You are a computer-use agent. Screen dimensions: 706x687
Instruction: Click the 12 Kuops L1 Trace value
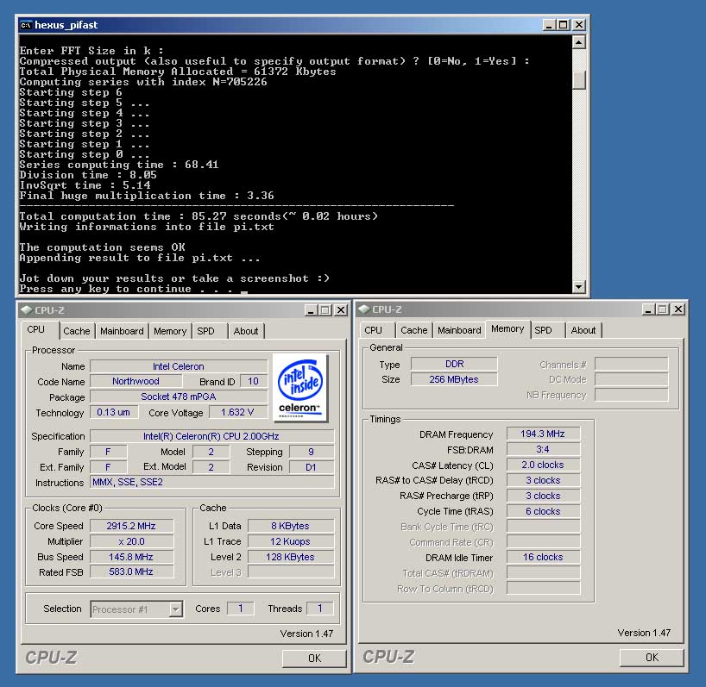(x=291, y=541)
